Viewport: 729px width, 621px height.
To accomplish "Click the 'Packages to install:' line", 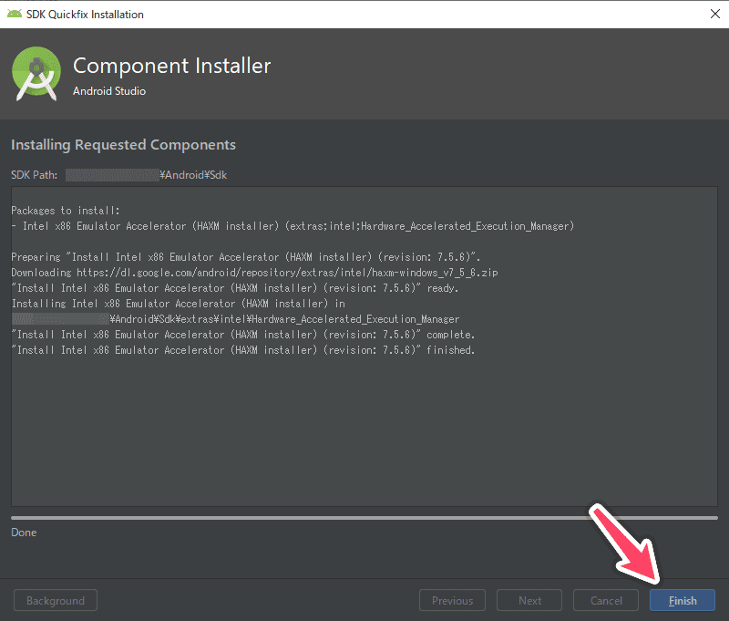I will 65,211.
